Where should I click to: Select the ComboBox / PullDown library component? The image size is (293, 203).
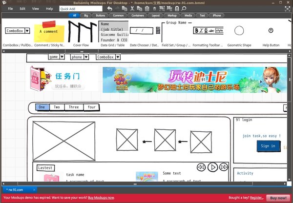click(x=17, y=31)
